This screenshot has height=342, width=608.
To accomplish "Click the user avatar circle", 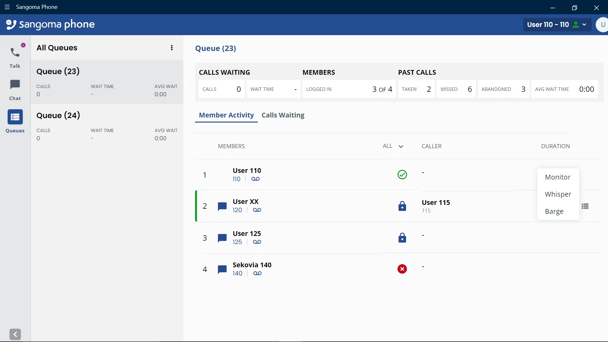I will [602, 24].
